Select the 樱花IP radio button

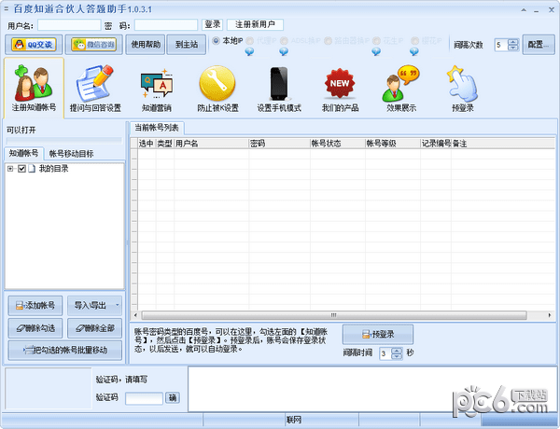[414, 40]
